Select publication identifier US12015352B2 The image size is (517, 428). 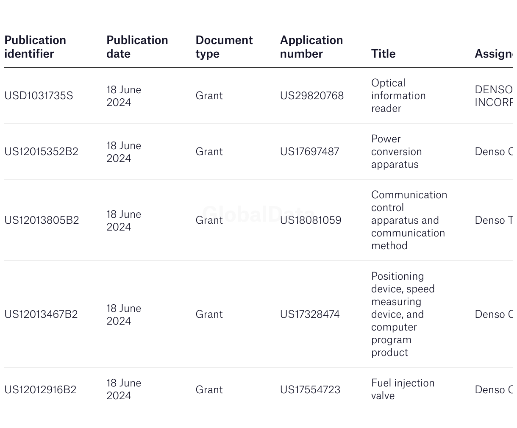[x=41, y=152]
